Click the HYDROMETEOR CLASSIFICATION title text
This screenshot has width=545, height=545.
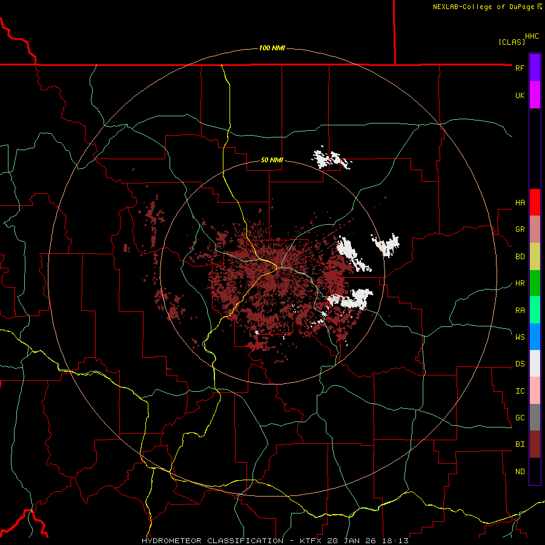(x=213, y=541)
